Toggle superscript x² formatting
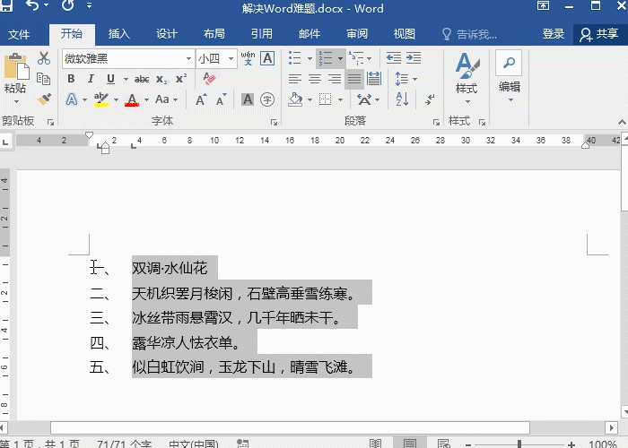The width and height of the screenshot is (628, 448). 181,79
